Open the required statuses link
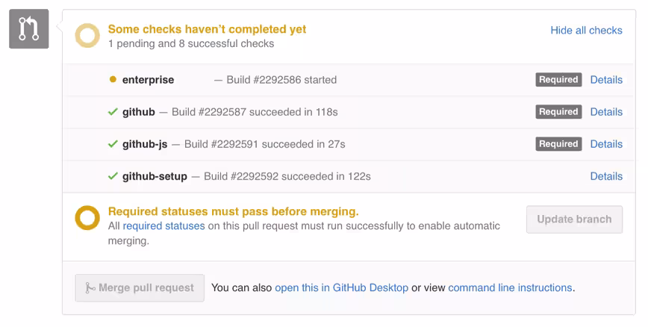Screen dimensions: 648x327 coord(163,226)
